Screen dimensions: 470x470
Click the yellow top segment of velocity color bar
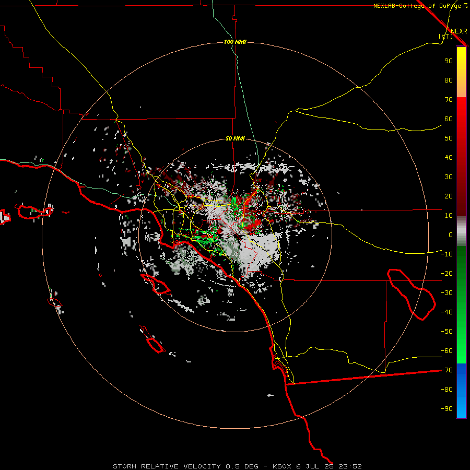(x=461, y=72)
